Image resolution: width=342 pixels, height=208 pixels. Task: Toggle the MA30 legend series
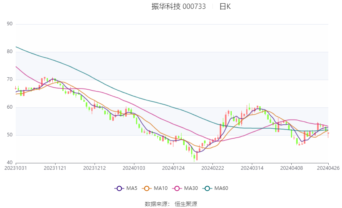point(185,188)
